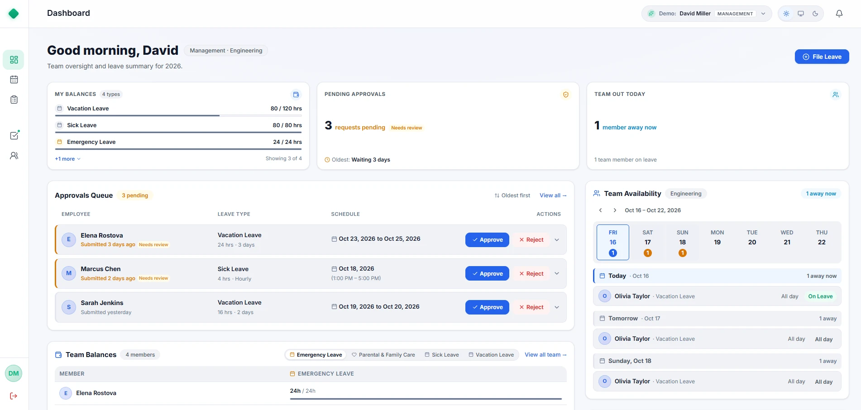Click the Pending Approvals shield icon

tap(566, 95)
